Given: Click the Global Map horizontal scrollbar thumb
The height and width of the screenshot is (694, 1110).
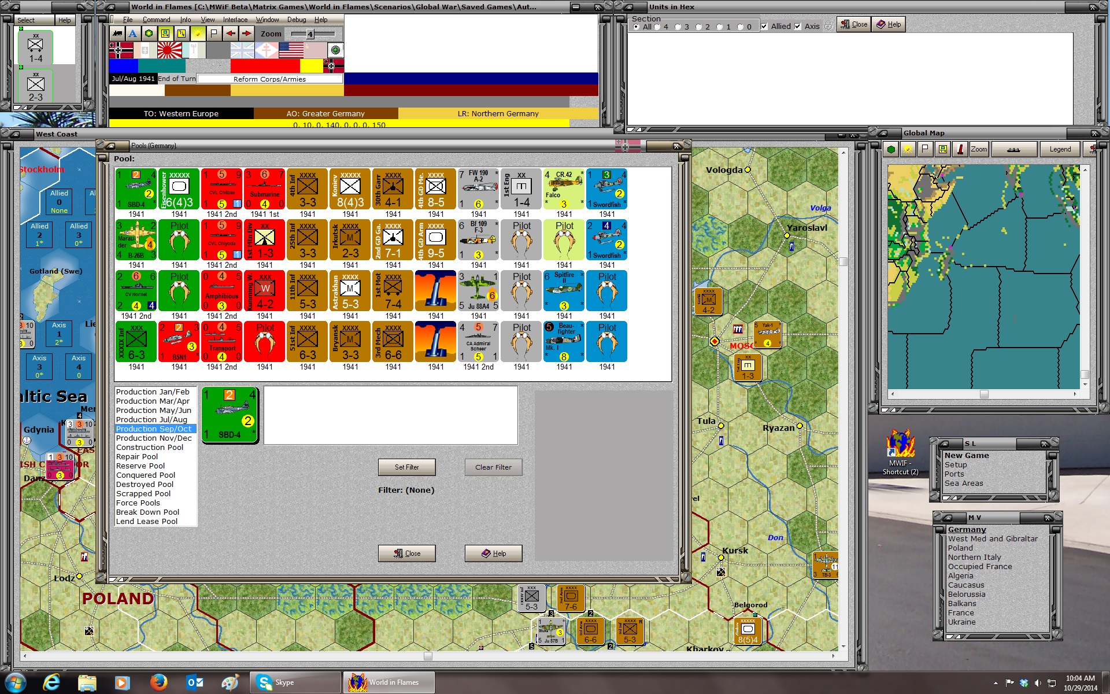Looking at the screenshot, I should (x=984, y=394).
